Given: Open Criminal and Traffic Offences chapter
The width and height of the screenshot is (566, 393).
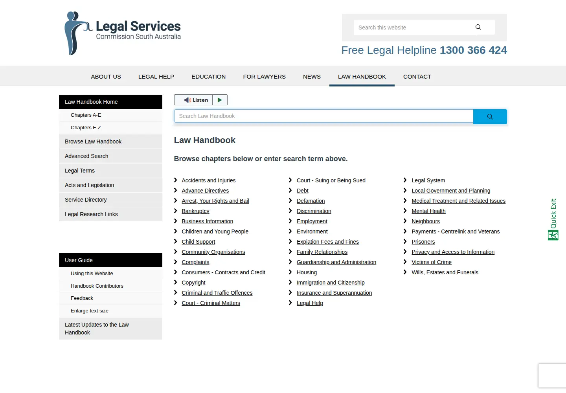Looking at the screenshot, I should (x=217, y=293).
